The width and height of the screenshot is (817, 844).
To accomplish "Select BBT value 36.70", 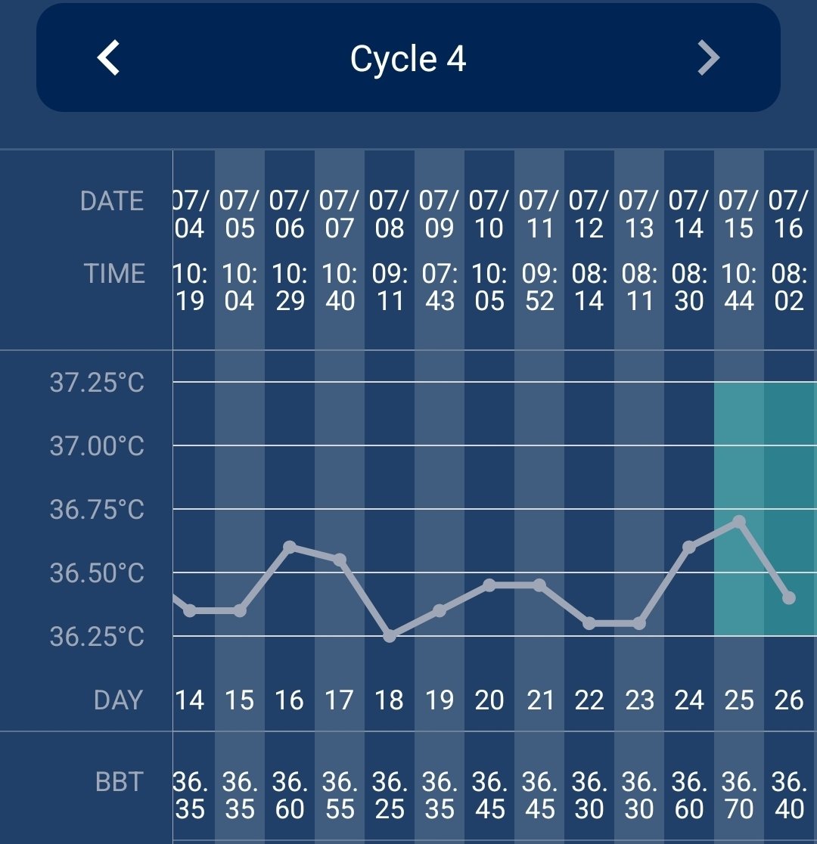I will tap(739, 795).
